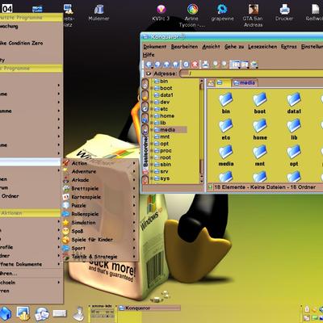The height and width of the screenshot is (323, 323).
Task: Open the Ansicht menu
Action: pyautogui.click(x=211, y=47)
